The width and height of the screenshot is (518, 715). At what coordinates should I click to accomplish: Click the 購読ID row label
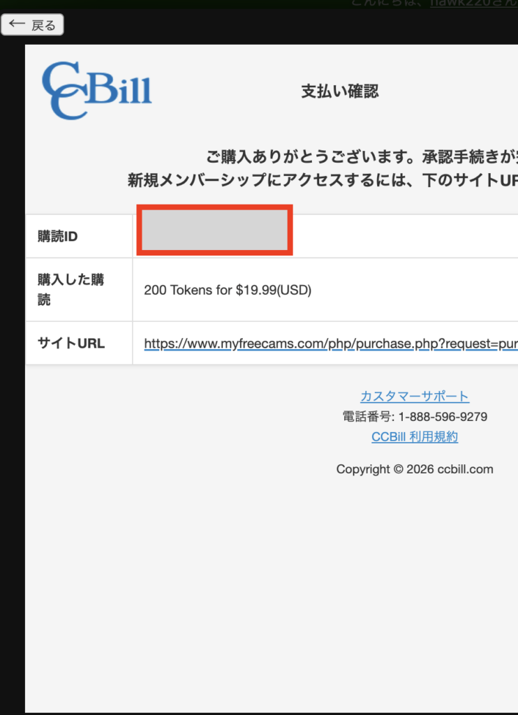(57, 237)
